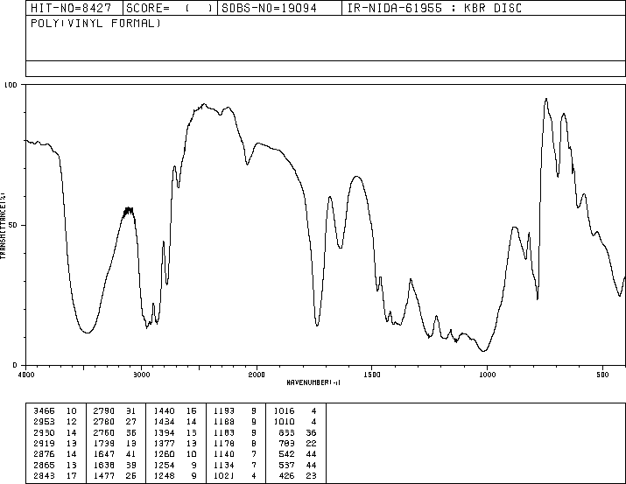
Task: Click peak value 1394 in the table
Action: point(164,433)
